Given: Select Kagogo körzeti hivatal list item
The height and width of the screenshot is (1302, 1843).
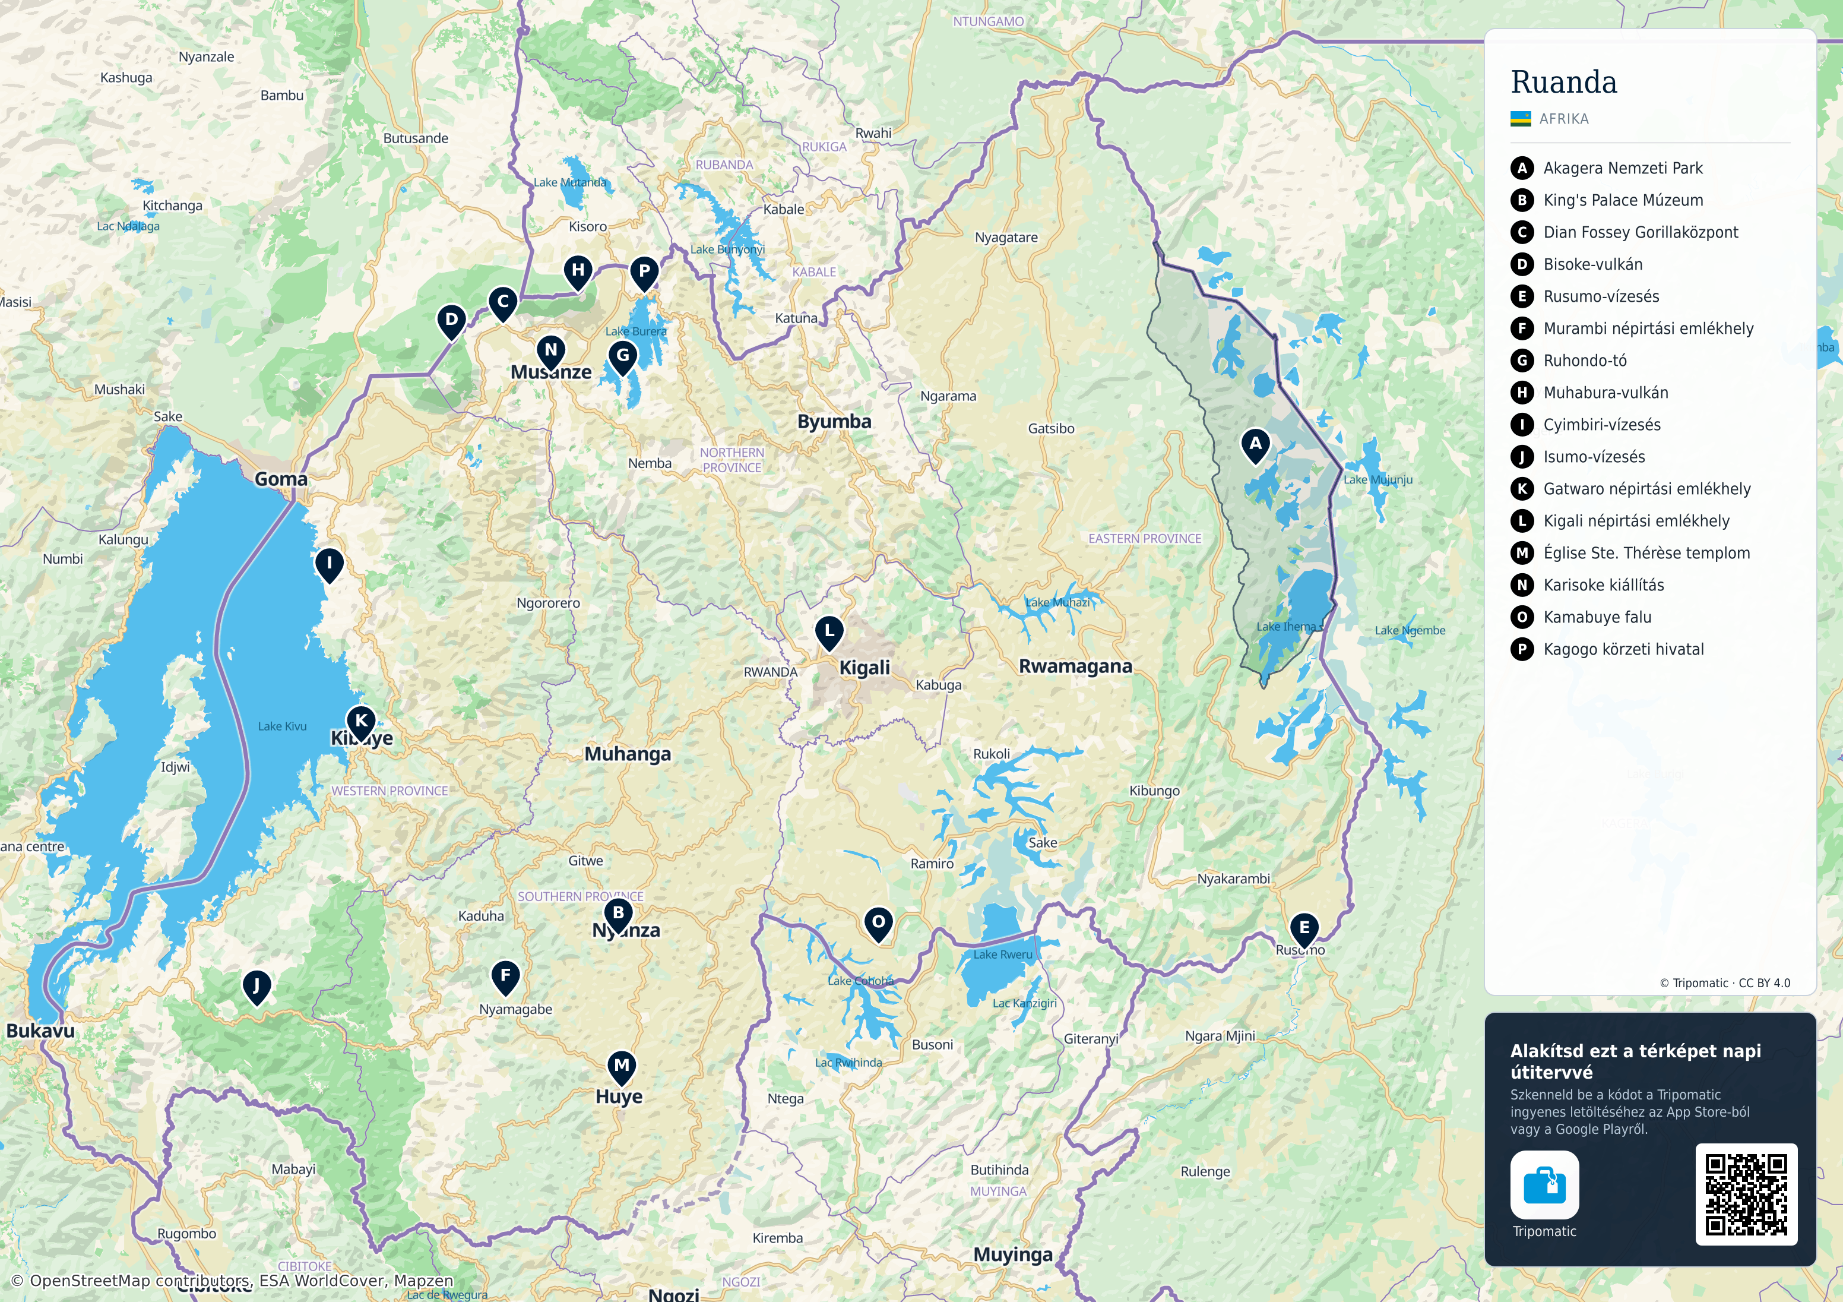Looking at the screenshot, I should coord(1607,649).
